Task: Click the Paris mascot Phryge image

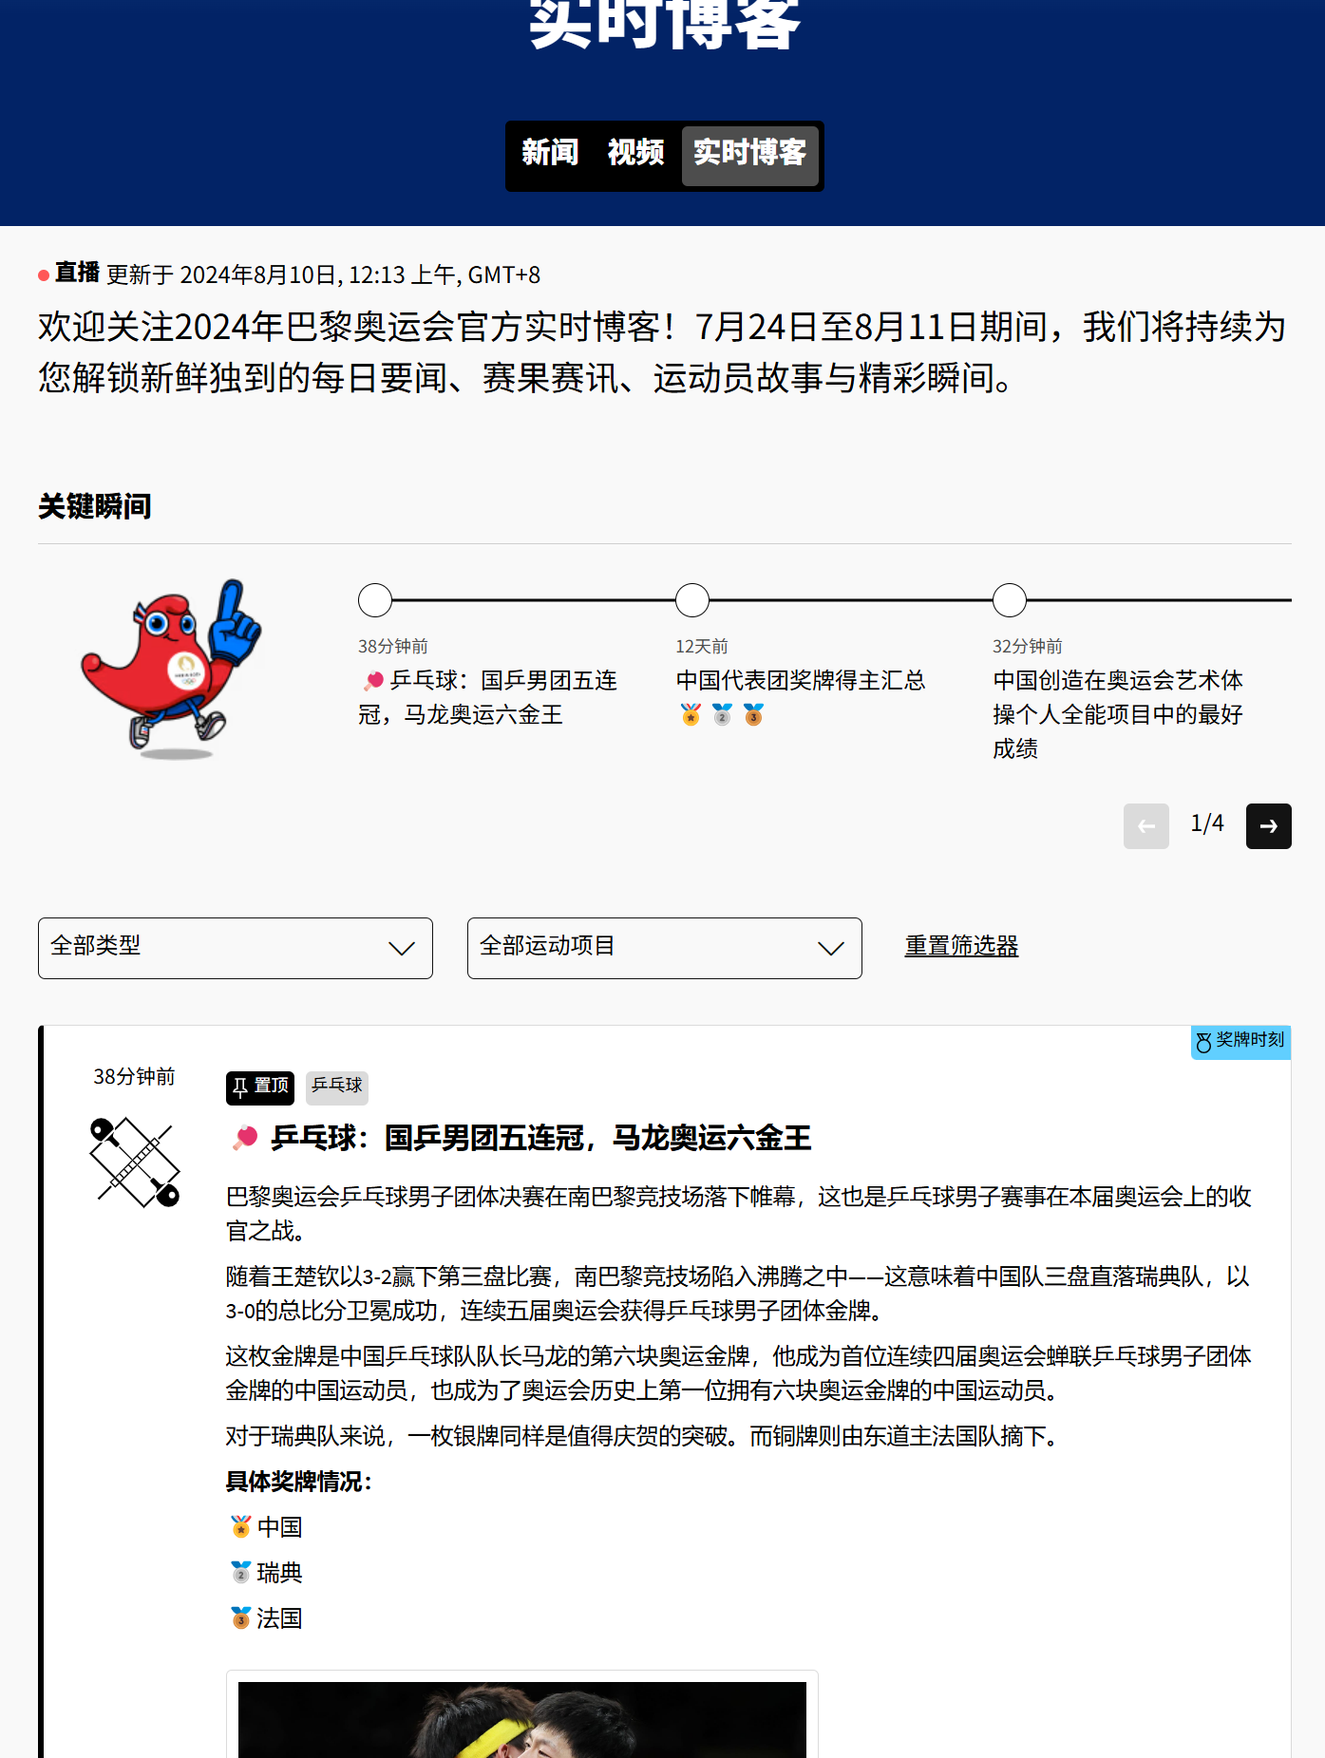Action: coord(172,670)
